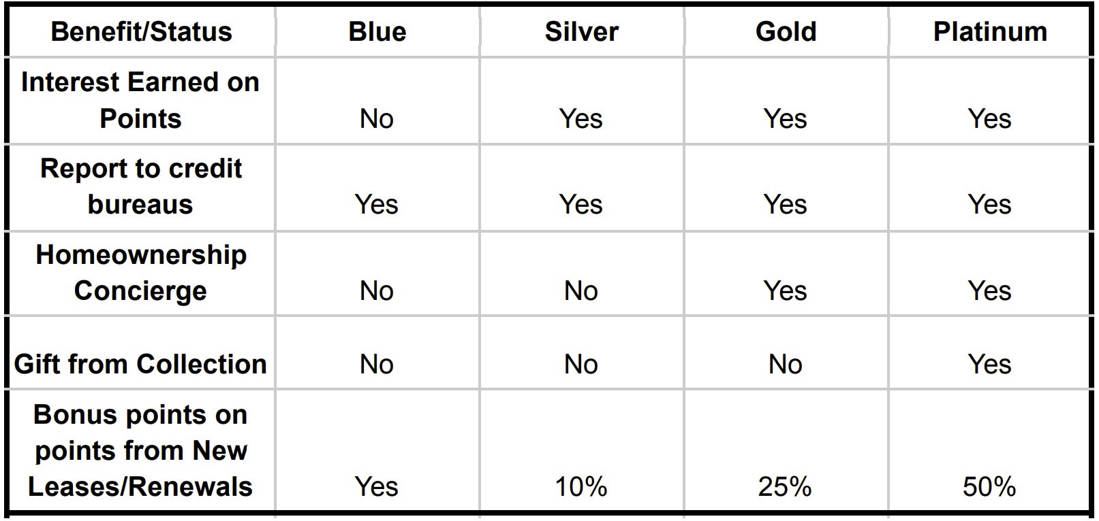Click the Benefit/Status header cell
1099x521 pixels.
point(141,32)
